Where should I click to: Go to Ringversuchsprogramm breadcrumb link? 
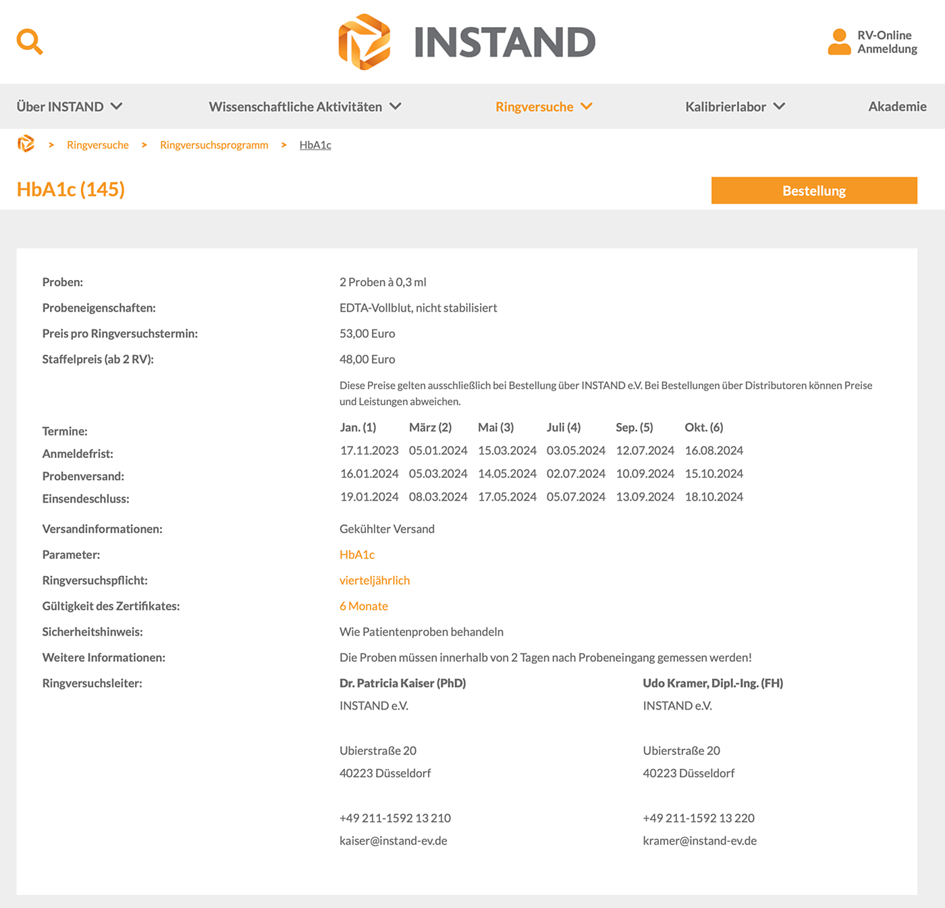214,145
